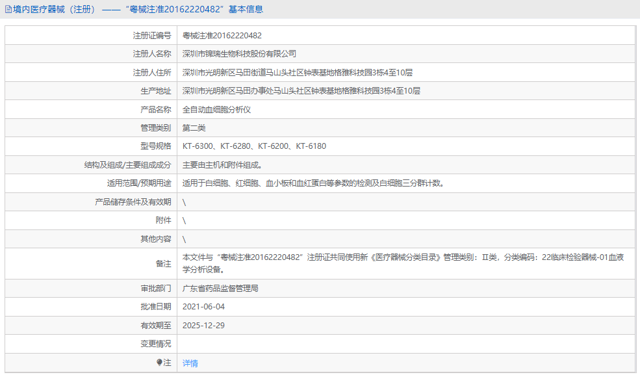Open the 详情 link in the 注 row
The image size is (640, 377).
[190, 363]
